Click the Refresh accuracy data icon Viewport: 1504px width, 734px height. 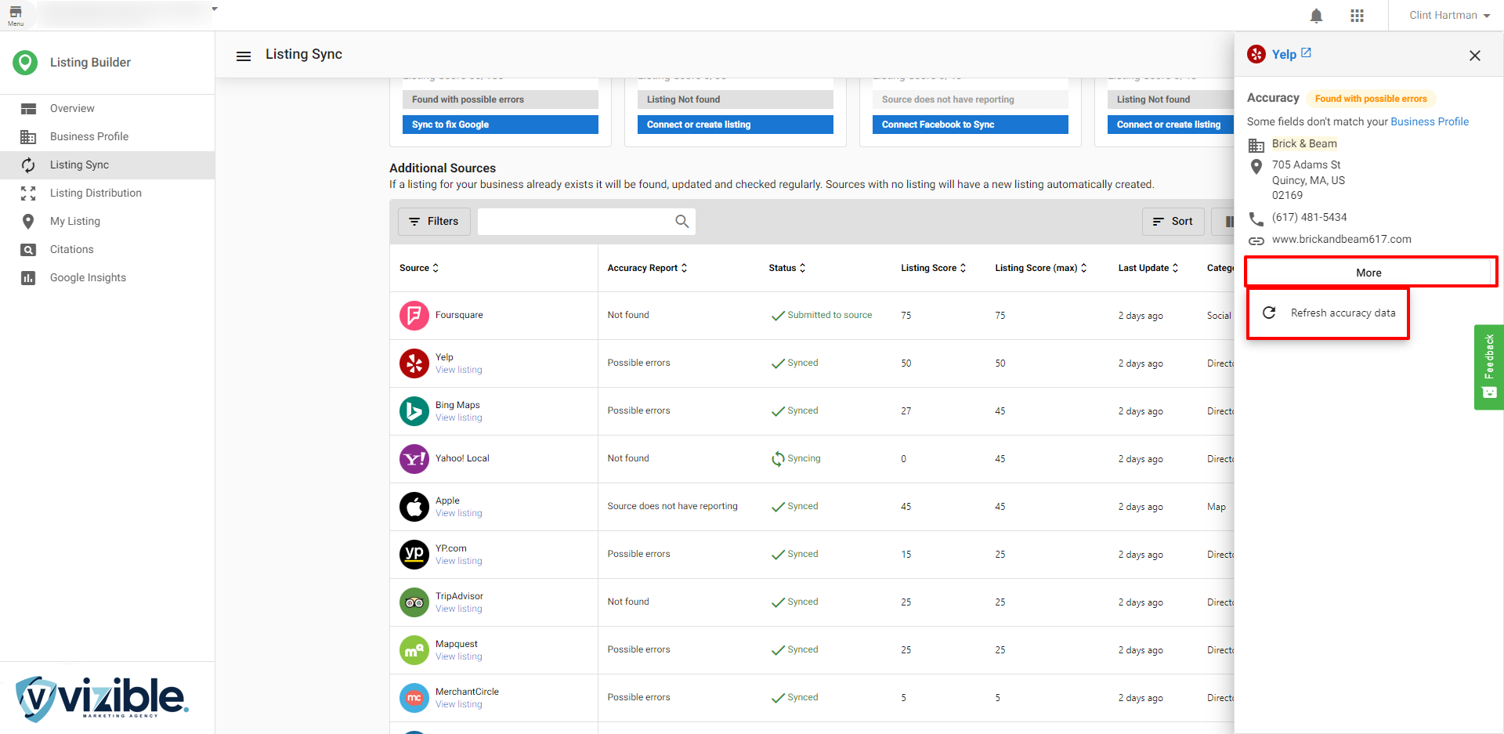pos(1269,313)
